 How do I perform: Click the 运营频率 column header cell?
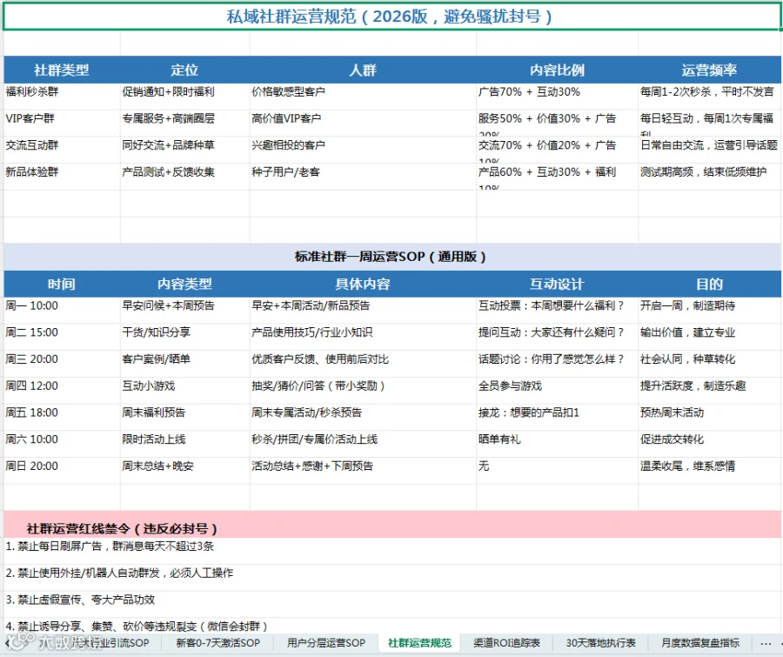[710, 70]
